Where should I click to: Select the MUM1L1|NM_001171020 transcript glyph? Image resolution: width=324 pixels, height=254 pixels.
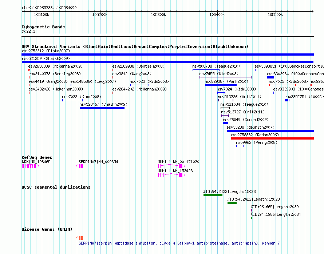[x=171, y=166]
